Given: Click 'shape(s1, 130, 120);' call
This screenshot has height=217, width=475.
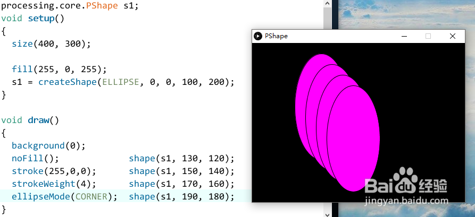Looking at the screenshot, I should [x=182, y=158].
